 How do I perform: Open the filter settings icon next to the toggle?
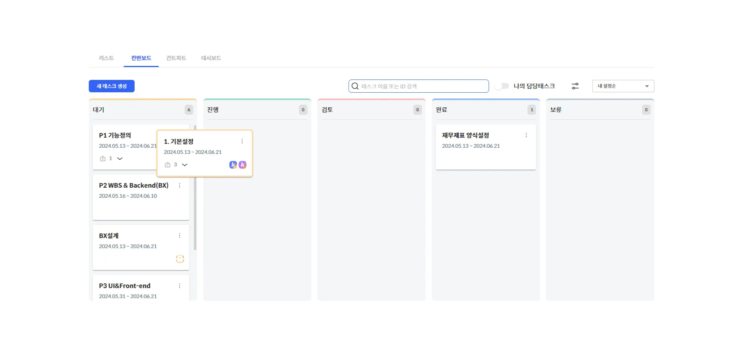coord(575,86)
